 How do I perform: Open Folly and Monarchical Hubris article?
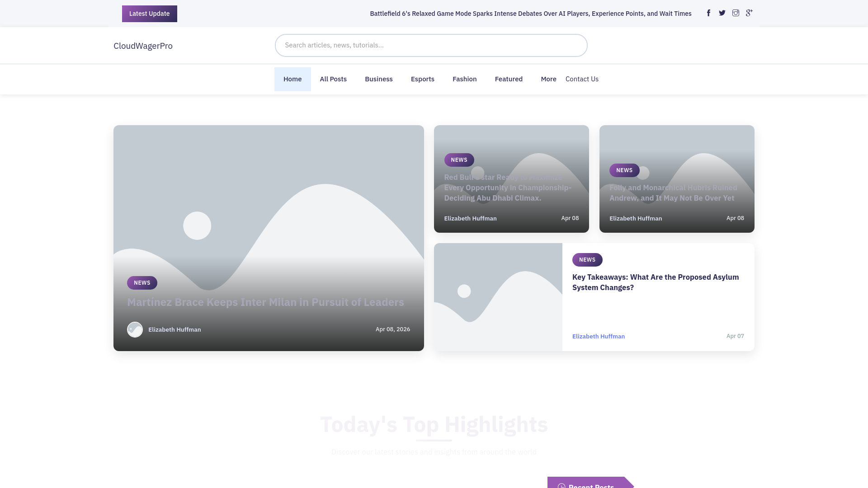673,193
